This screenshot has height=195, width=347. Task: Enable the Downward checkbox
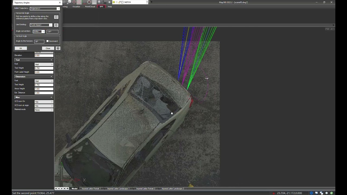tap(47, 41)
